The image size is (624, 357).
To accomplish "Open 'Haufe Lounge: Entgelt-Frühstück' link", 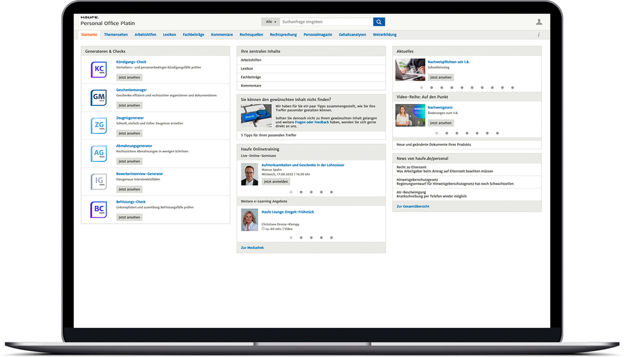I will pos(288,212).
